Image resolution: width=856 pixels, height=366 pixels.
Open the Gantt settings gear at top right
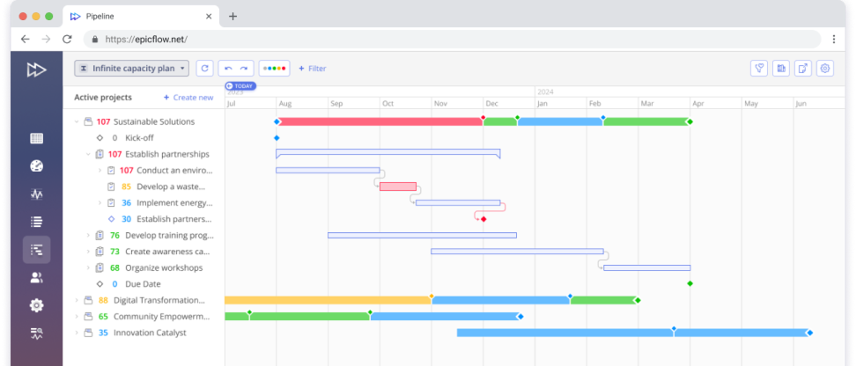click(825, 68)
